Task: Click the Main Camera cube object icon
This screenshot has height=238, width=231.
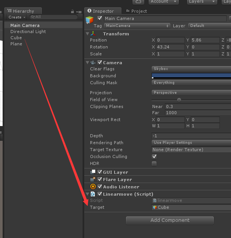Action: pyautogui.click(x=90, y=20)
